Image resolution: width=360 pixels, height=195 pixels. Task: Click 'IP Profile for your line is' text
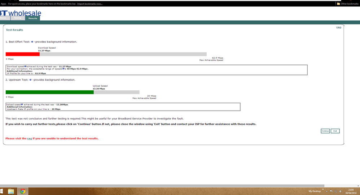[21, 73]
